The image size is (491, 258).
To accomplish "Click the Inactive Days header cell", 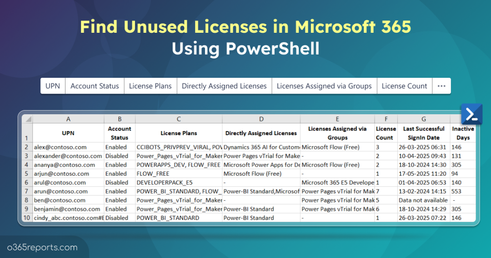I will [x=463, y=133].
